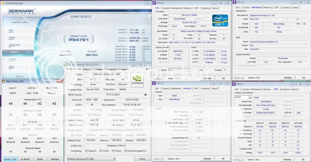
Task: Open CPU tab in CPU-Z Mainboard window
Action: 238,8
